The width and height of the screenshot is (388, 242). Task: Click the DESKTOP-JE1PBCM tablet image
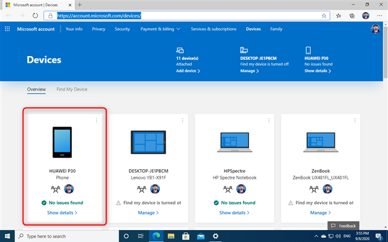click(148, 142)
